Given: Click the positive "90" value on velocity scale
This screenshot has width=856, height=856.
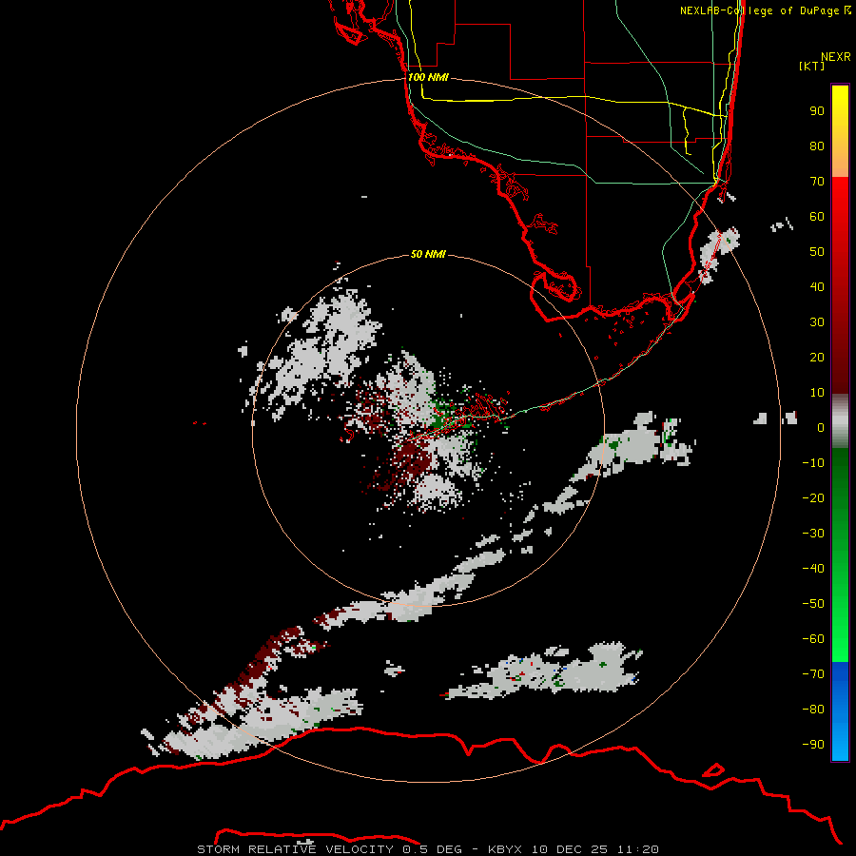Looking at the screenshot, I should coord(817,111).
